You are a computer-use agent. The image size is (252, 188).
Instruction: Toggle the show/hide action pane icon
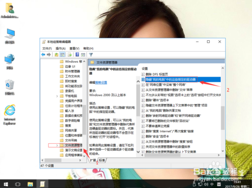point(83,55)
